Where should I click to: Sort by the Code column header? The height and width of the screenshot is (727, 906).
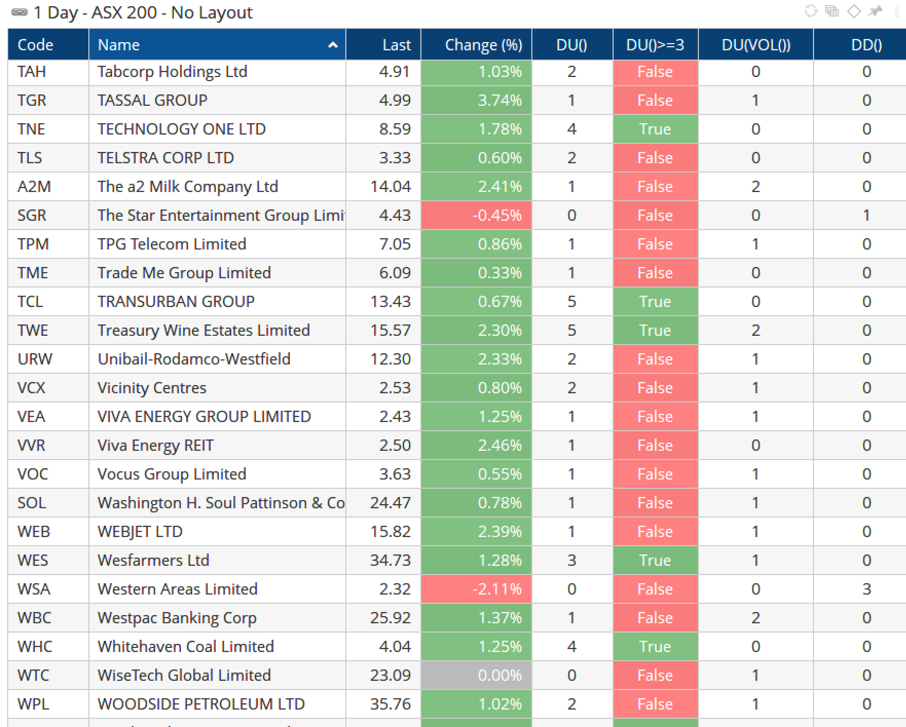point(48,45)
